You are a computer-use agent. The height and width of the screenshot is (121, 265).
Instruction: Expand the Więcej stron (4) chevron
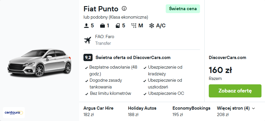(253, 108)
